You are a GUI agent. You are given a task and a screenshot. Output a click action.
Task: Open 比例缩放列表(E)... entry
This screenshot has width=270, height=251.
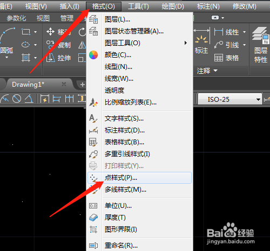(139, 102)
